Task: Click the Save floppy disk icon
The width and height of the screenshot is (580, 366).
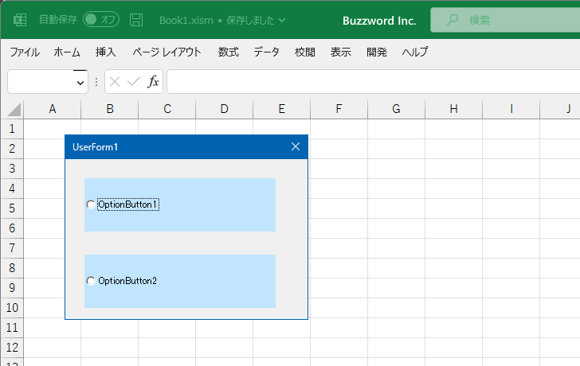Action: (136, 20)
